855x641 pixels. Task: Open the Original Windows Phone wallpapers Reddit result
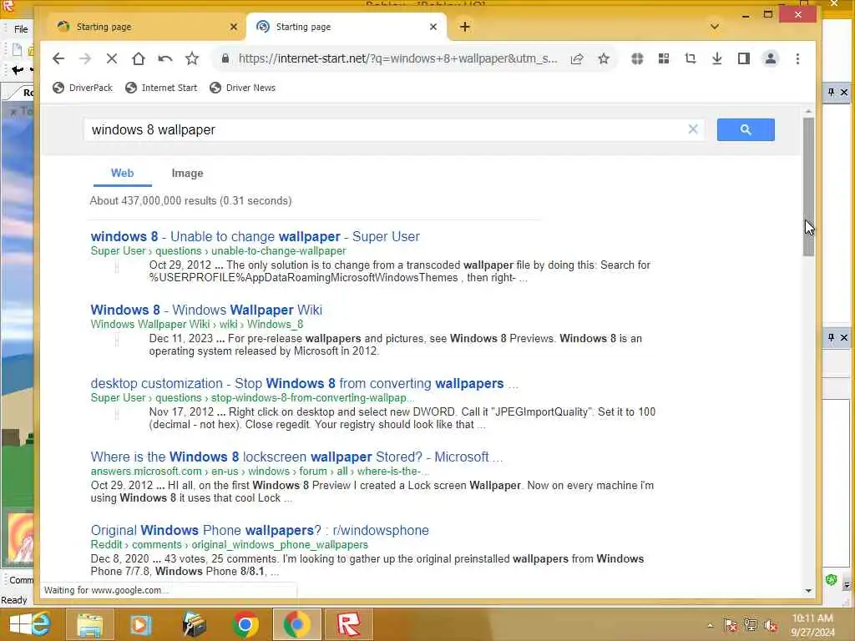tap(260, 530)
